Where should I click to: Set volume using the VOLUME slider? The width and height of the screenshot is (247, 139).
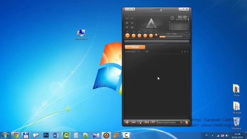(171, 37)
